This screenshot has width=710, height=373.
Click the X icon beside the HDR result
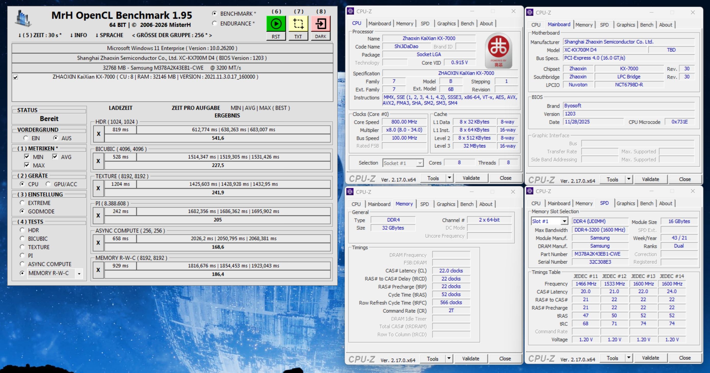coord(99,134)
